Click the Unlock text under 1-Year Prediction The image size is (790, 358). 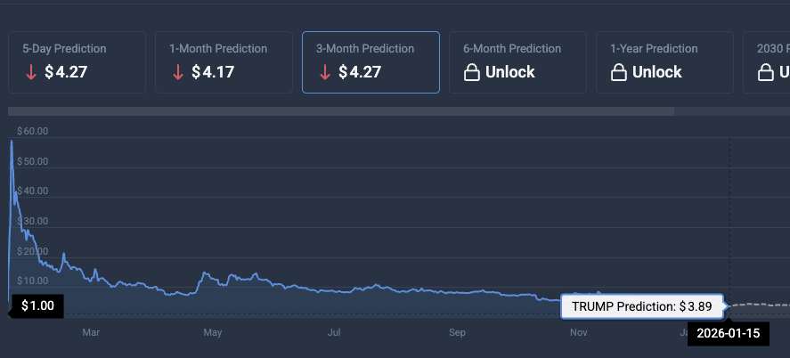click(656, 72)
